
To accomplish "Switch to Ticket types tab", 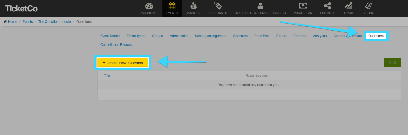I will (136, 36).
